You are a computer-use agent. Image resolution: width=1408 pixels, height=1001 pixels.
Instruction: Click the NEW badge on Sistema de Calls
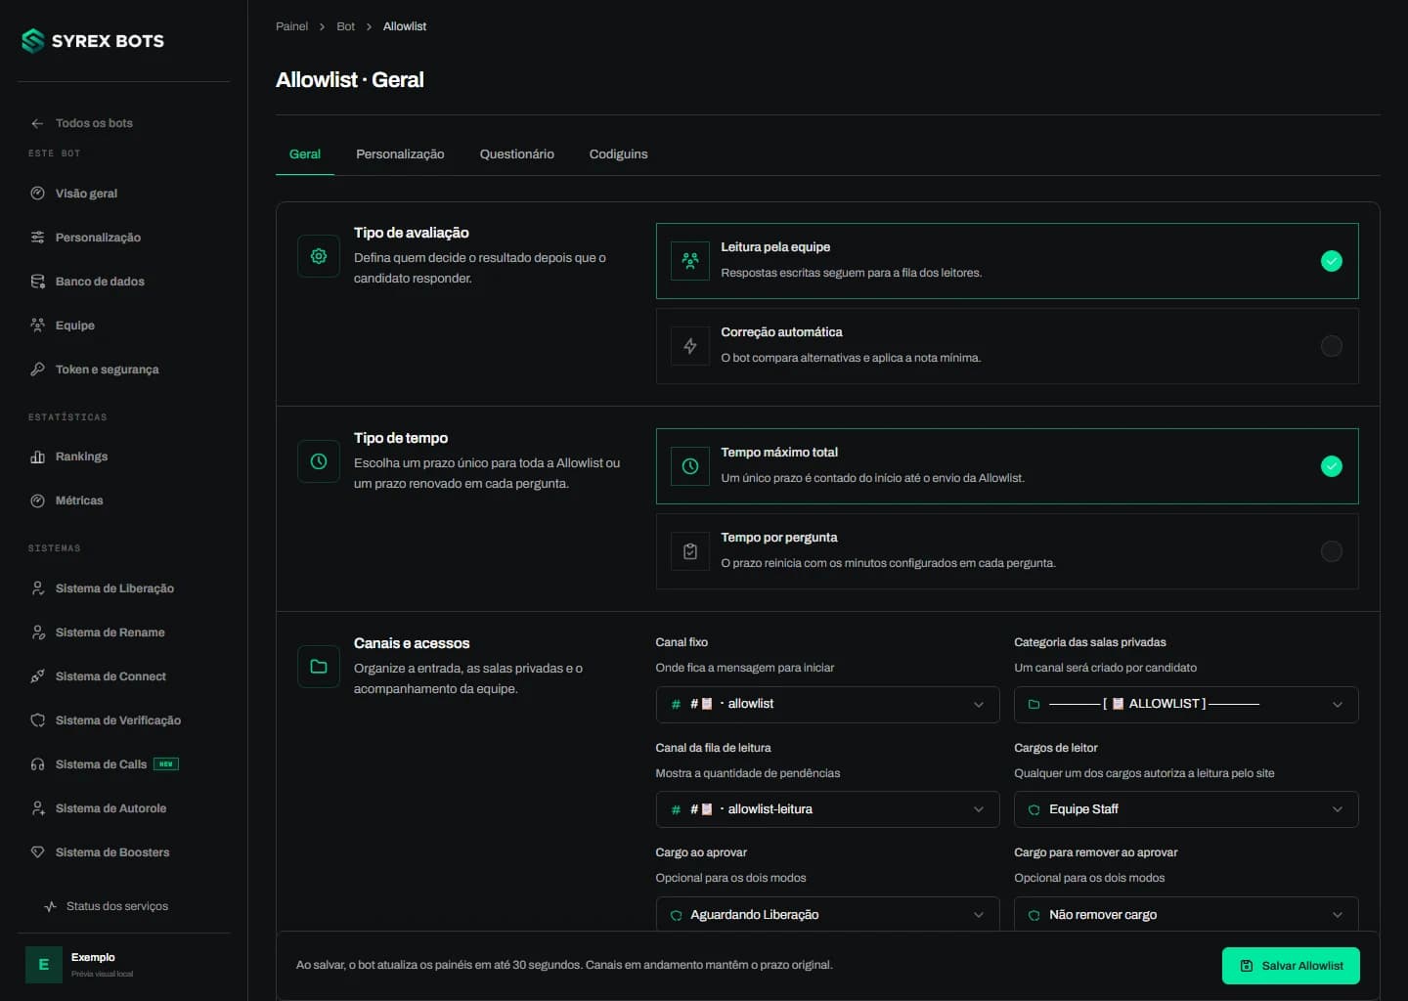click(x=166, y=764)
